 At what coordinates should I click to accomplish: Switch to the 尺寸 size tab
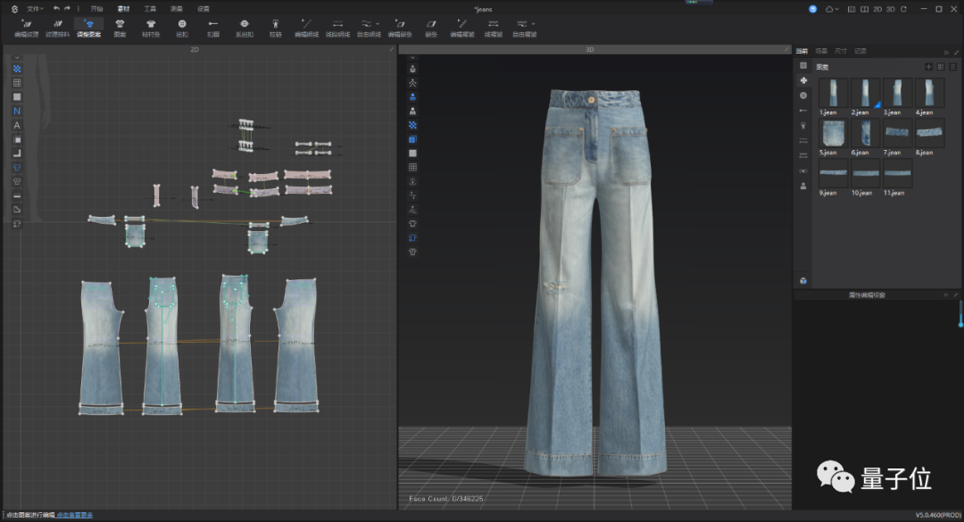(840, 52)
